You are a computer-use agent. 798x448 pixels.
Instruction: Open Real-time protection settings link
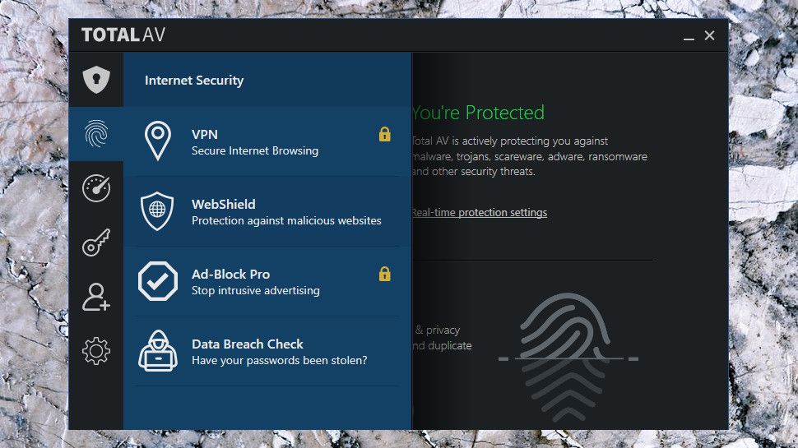coord(480,213)
